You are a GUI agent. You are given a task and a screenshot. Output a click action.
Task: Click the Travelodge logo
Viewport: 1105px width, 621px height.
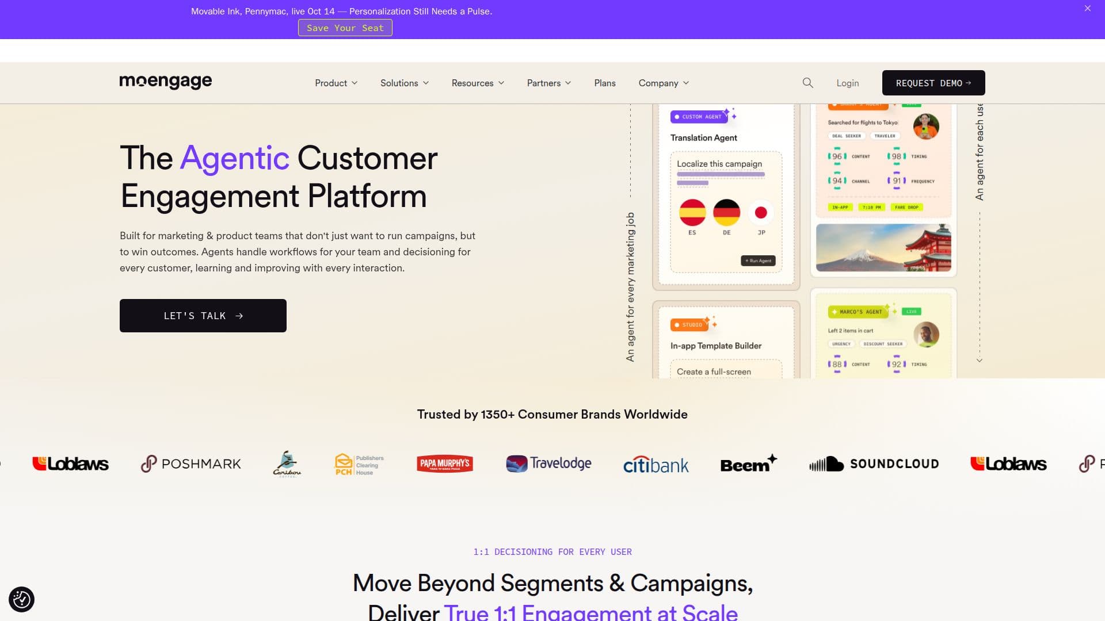[548, 463]
